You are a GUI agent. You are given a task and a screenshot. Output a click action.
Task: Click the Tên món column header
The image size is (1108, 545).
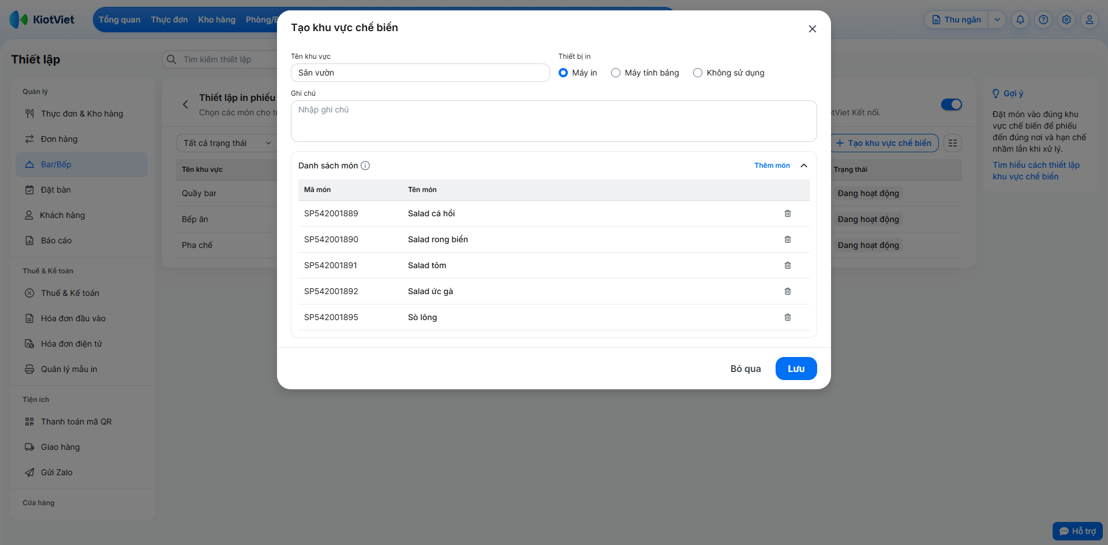point(422,190)
